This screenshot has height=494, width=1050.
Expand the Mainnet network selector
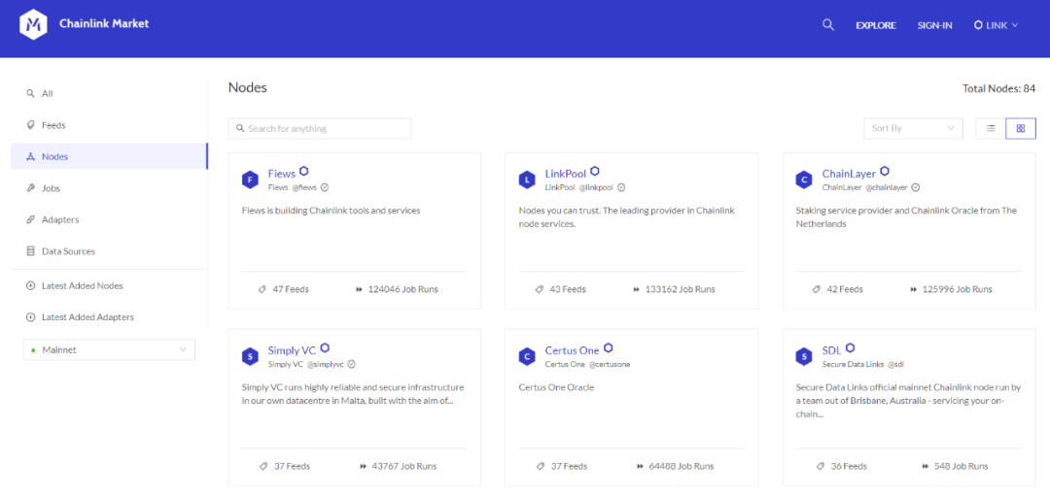pyautogui.click(x=109, y=349)
